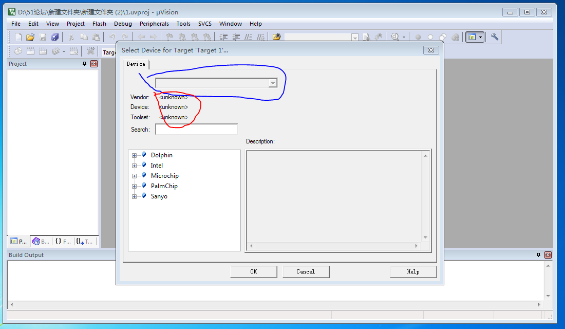Open the window layout dropdown arrow

(x=480, y=37)
